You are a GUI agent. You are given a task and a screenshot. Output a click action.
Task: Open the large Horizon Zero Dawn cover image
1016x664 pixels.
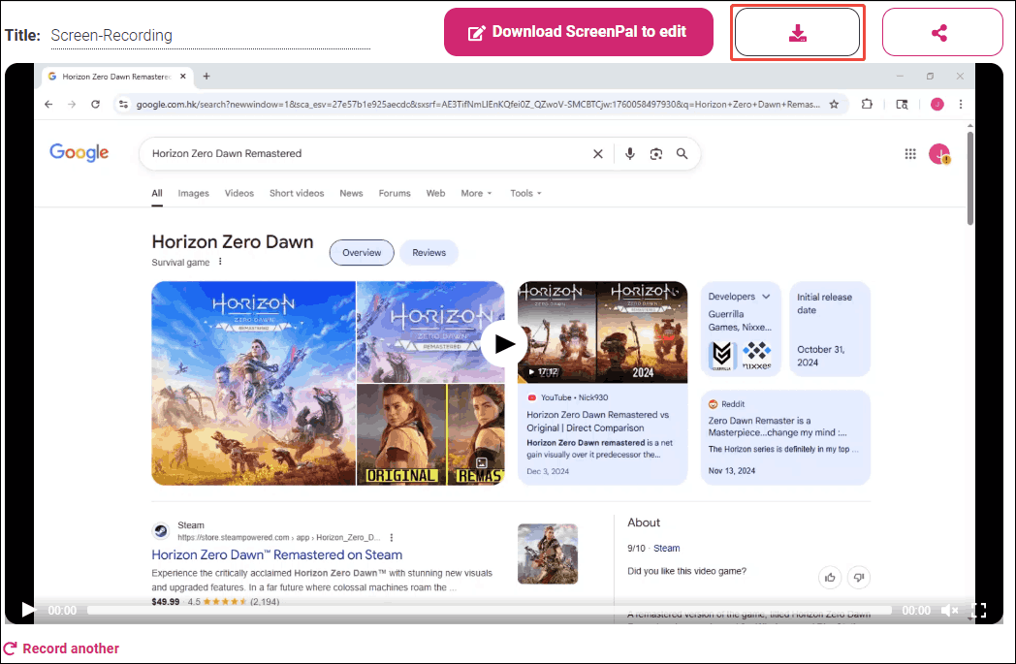tap(253, 383)
